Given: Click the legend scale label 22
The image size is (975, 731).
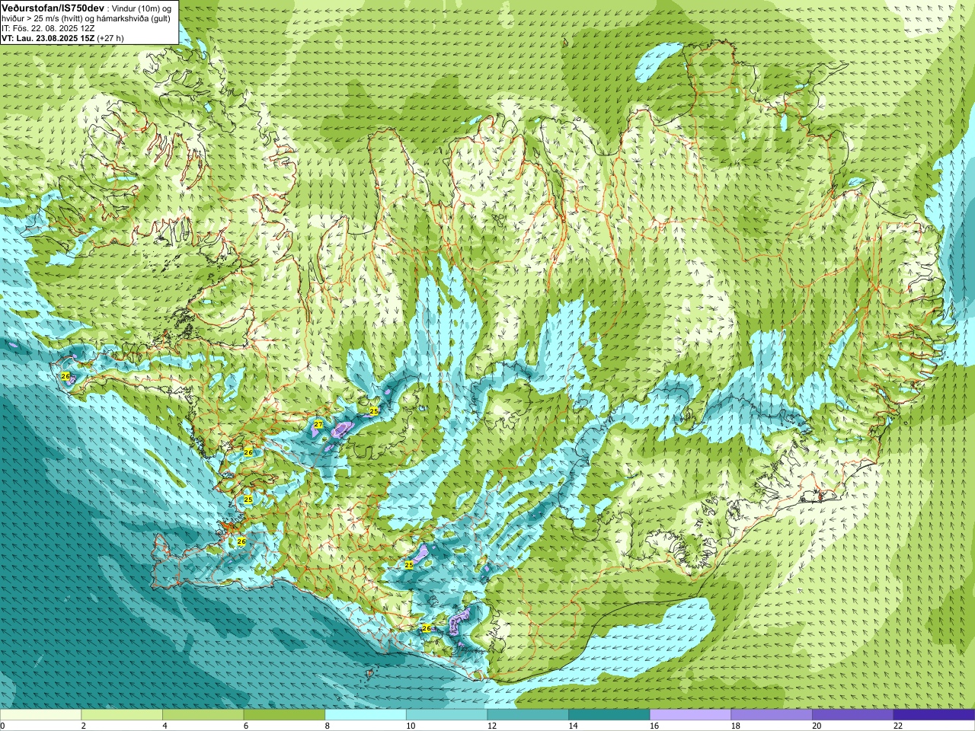Looking at the screenshot, I should [898, 726].
